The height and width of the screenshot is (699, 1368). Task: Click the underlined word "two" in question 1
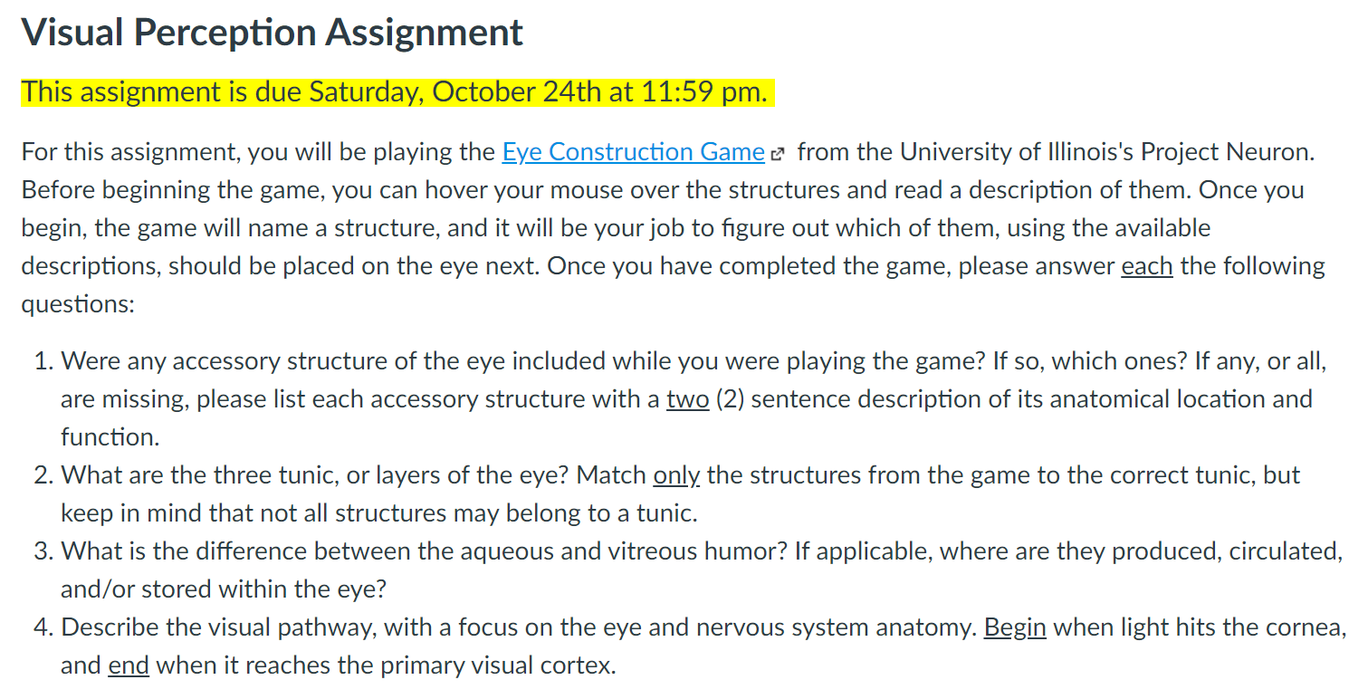pos(687,399)
